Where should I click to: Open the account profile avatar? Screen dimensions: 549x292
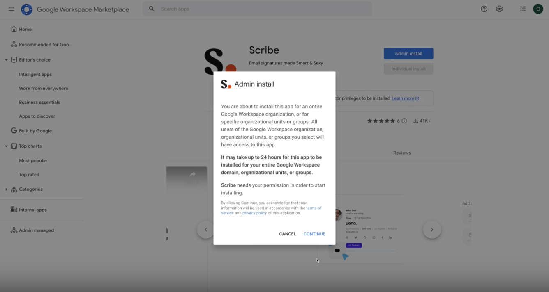point(538,9)
